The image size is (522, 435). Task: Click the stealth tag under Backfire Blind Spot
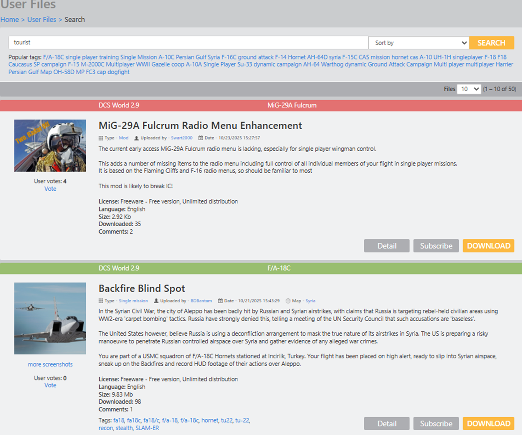(125, 428)
